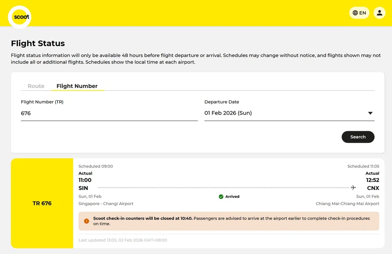The height and width of the screenshot is (254, 392).
Task: Click the Singapore - Changi Airport text
Action: pos(106,203)
